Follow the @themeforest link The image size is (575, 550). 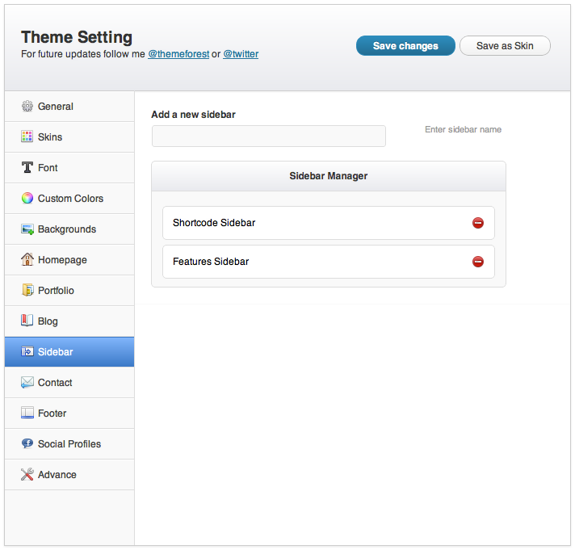click(x=178, y=54)
